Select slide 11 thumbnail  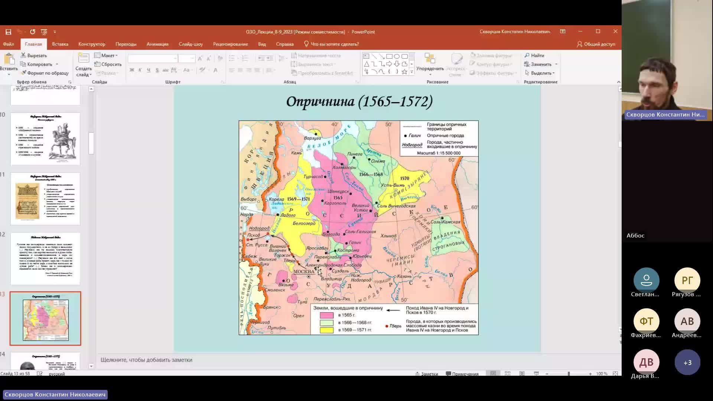pos(45,199)
